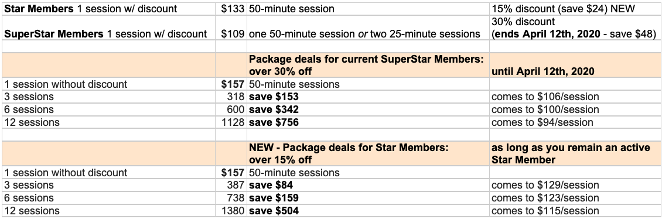
Task: Click the $109 price cell
Action: pos(231,28)
